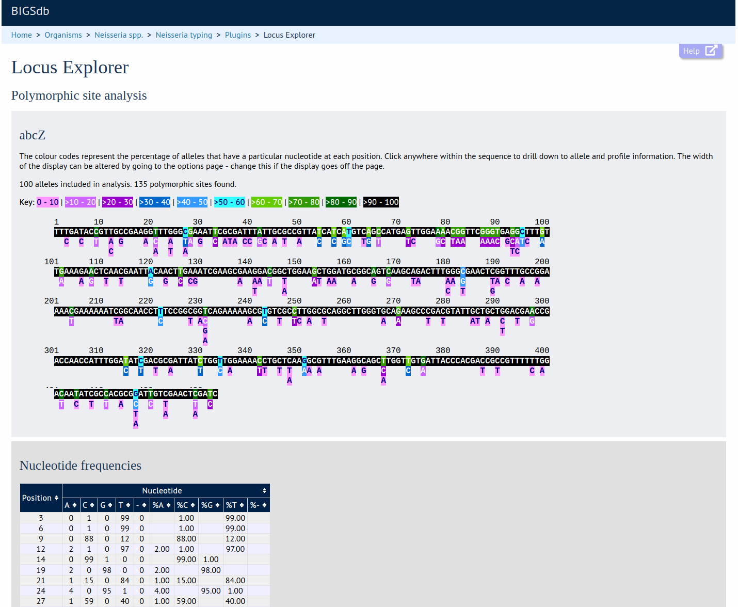Navigate to Neisseria spp. breadcrumb
The image size is (738, 607).
119,35
